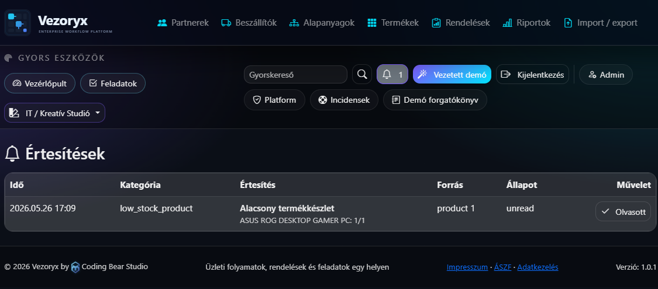Click the Termékek grid icon
This screenshot has width=658, height=289.
(372, 23)
